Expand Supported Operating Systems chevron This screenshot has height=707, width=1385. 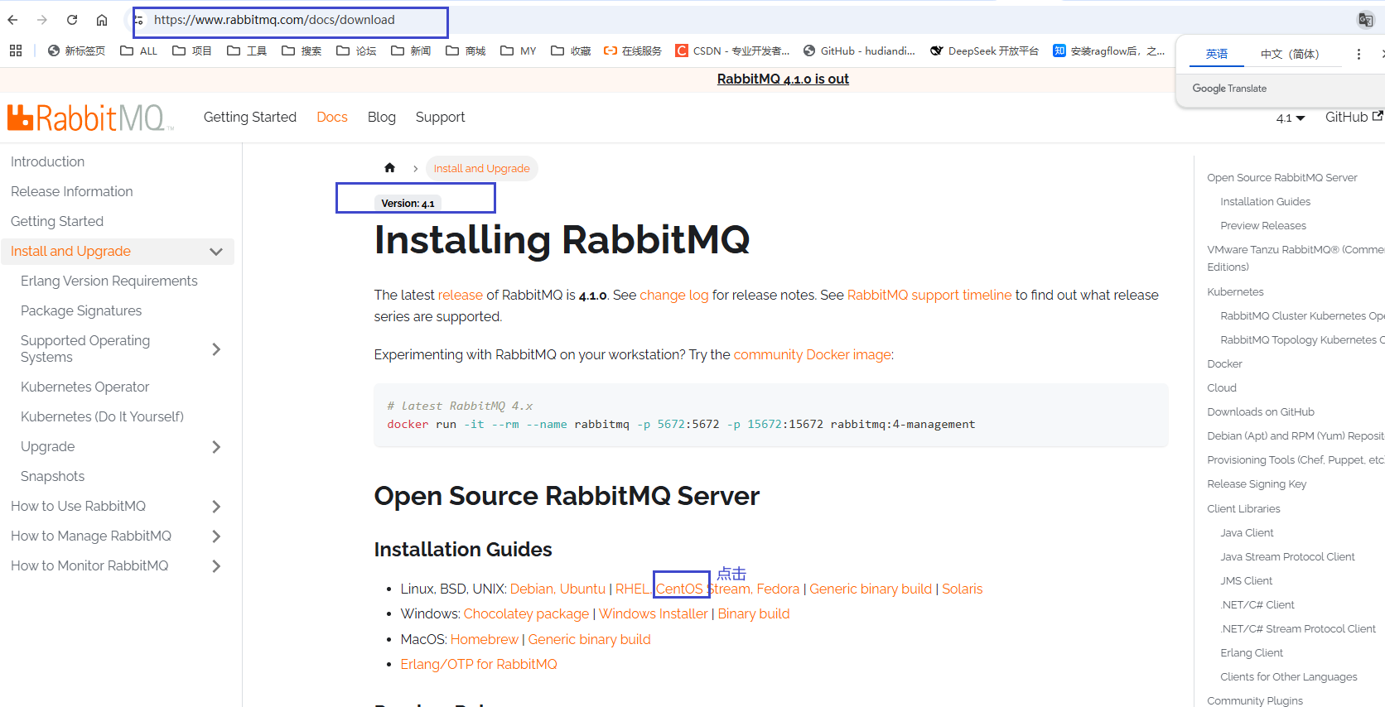(216, 349)
